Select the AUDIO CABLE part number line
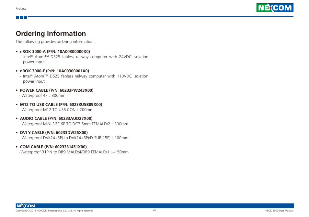The height and width of the screenshot is (217, 309). (x=56, y=119)
